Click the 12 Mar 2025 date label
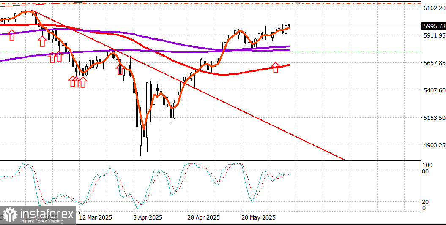The width and height of the screenshot is (446, 225). (96, 218)
